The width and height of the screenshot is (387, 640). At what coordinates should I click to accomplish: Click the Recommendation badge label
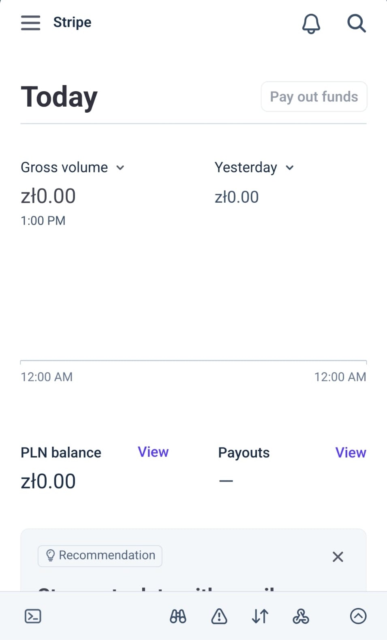[x=100, y=556]
